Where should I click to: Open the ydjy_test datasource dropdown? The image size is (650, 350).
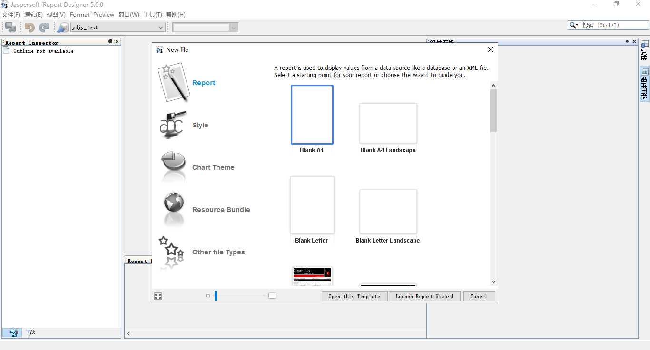pyautogui.click(x=118, y=28)
